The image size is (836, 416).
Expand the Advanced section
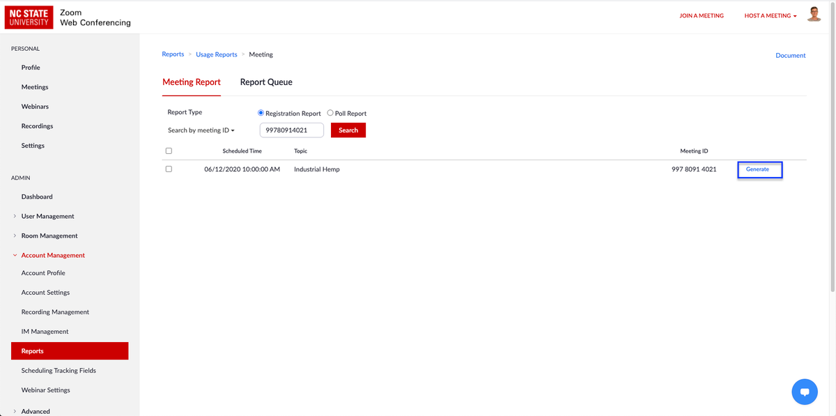point(34,411)
